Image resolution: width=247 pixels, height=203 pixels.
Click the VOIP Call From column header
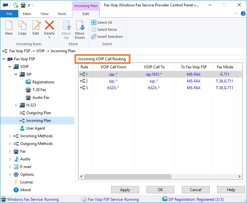pos(113,67)
